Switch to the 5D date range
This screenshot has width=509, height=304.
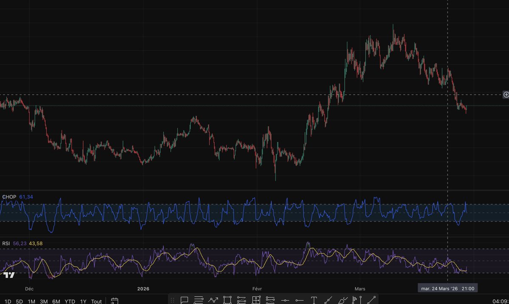(20, 301)
